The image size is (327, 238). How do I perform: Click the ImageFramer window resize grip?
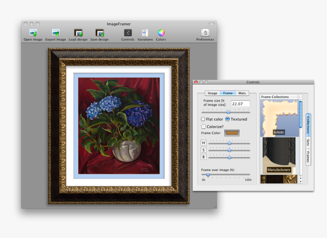click(215, 207)
